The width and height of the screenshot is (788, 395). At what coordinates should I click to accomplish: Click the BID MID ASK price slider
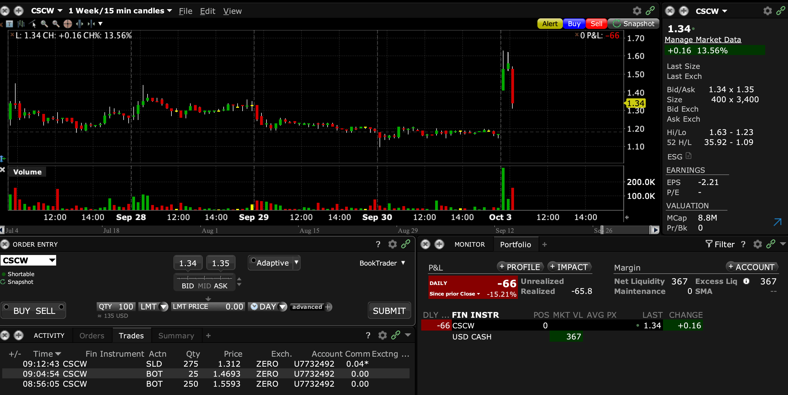pyautogui.click(x=204, y=278)
